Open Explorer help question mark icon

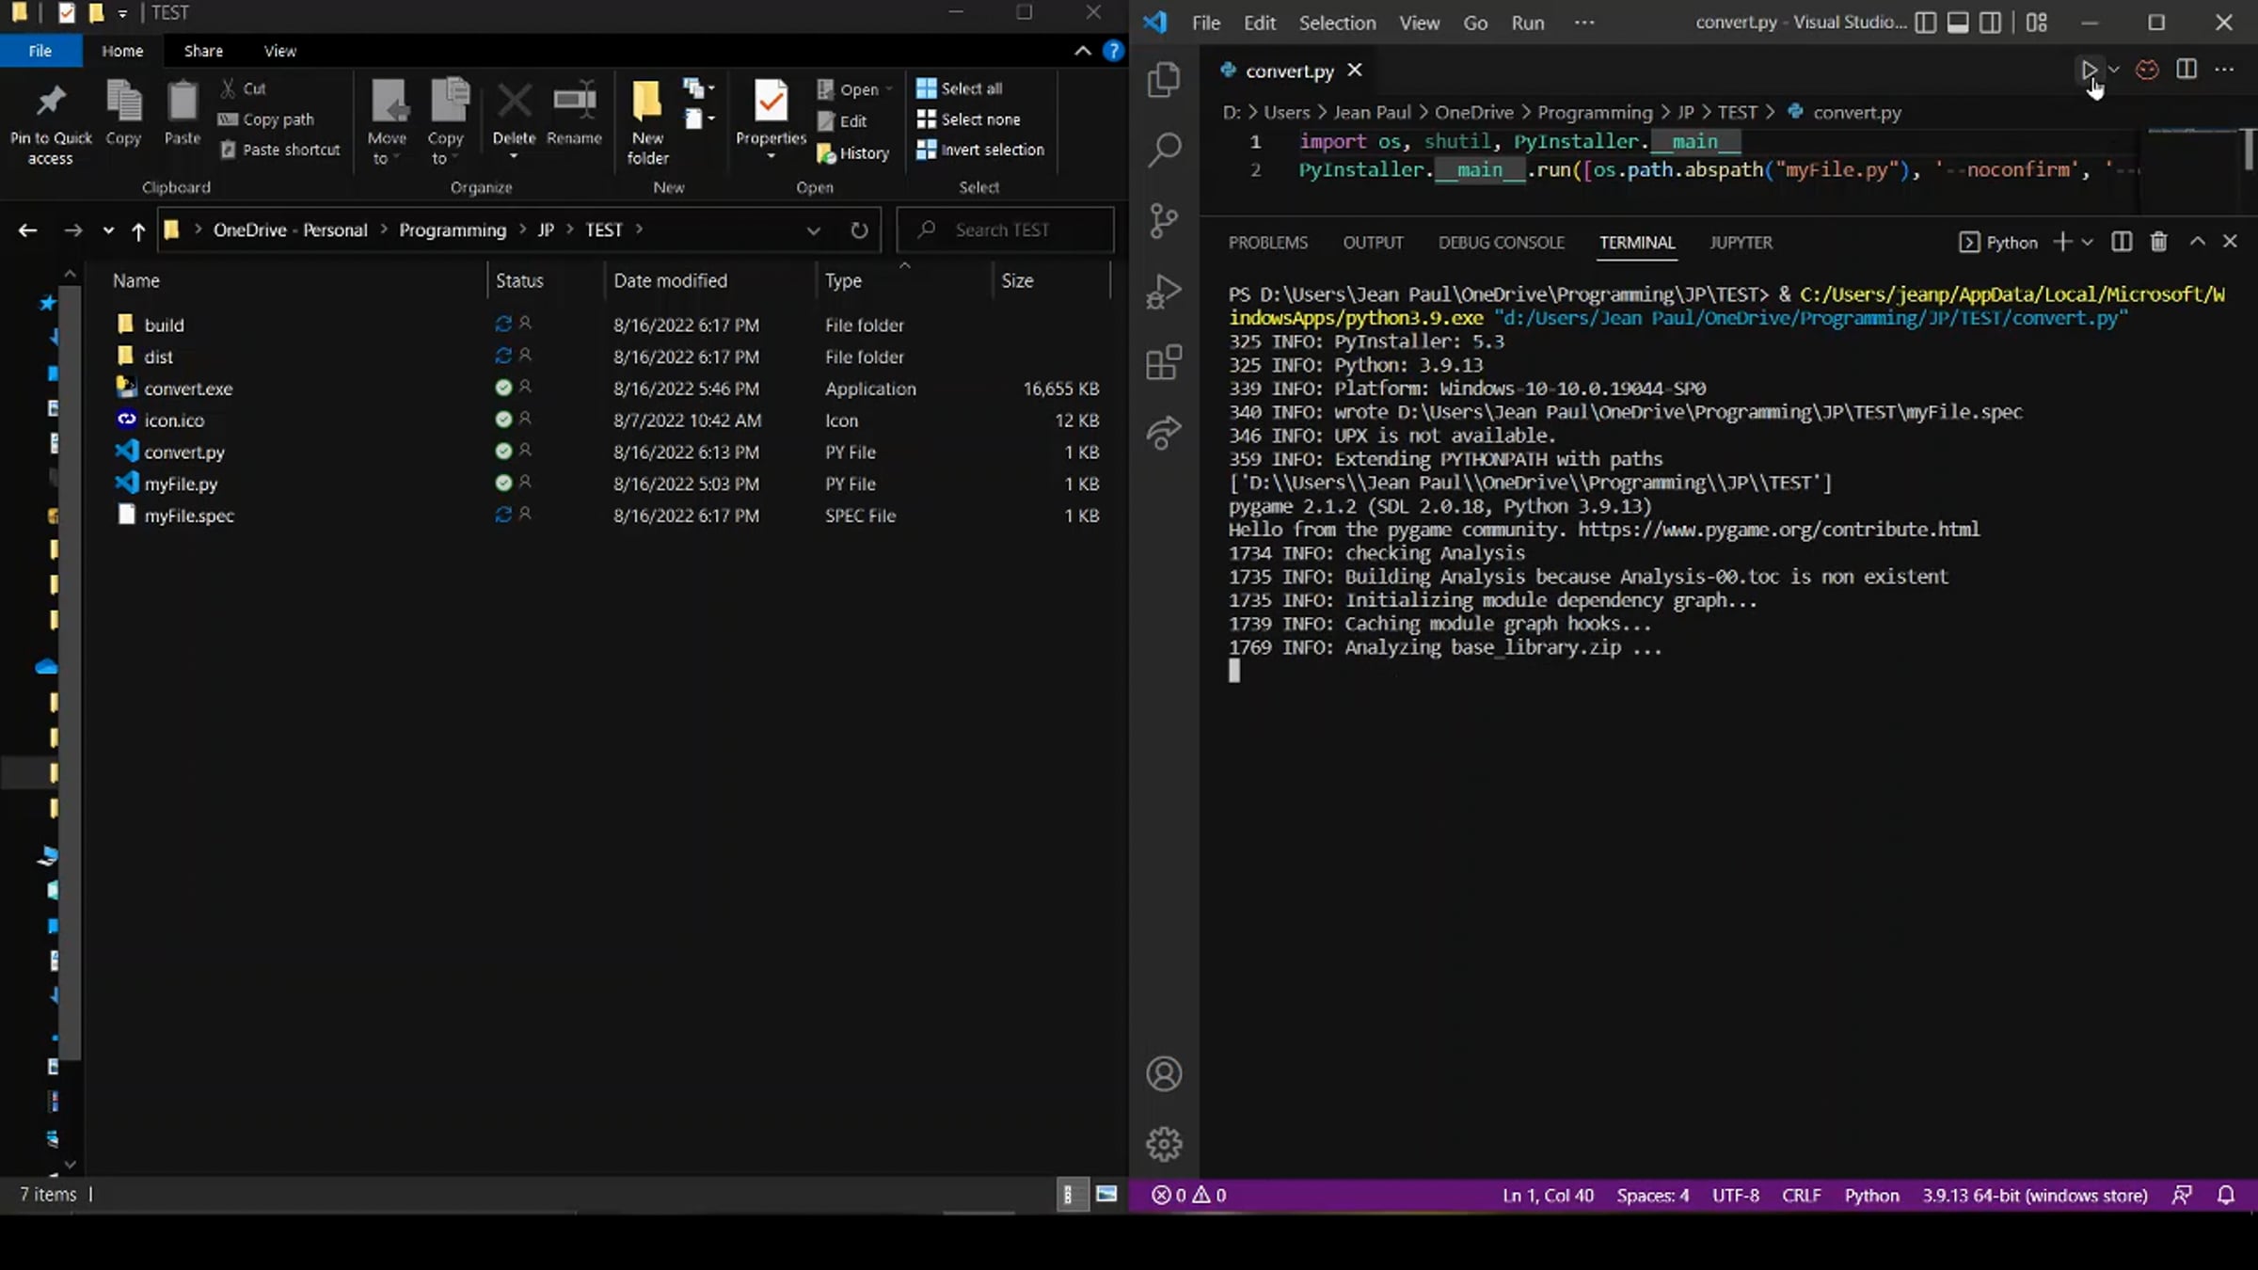1113,51
